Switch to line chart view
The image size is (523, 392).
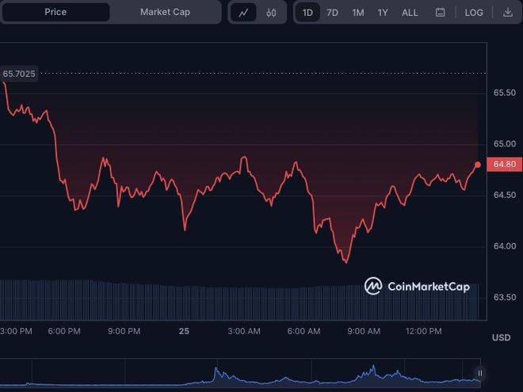(243, 13)
